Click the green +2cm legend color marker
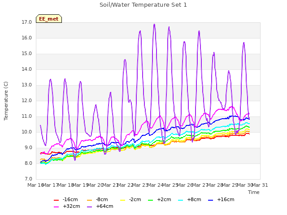Screen dimensions: 287x215 151,200
